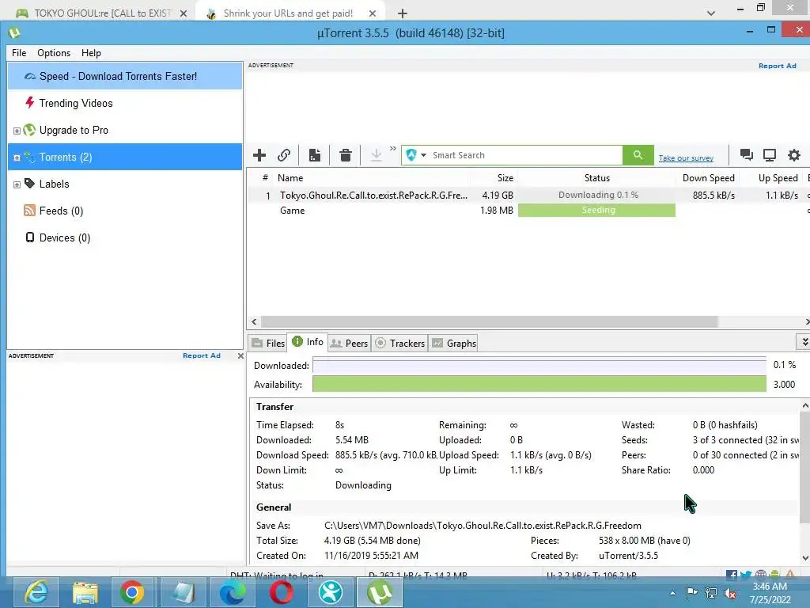
Task: Select the Tokyo.Ghoul.Re.Call.to.exist torrent row
Action: pos(528,195)
